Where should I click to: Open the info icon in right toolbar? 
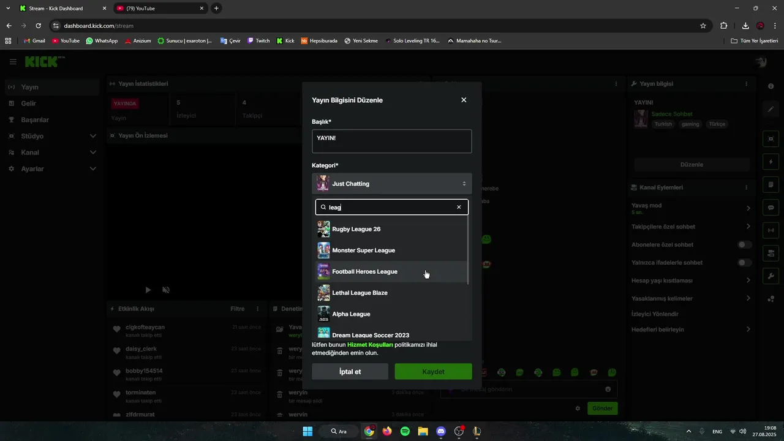point(771,86)
